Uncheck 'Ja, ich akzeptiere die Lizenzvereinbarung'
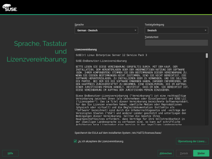This screenshot has height=159, width=212. tap(75, 141)
